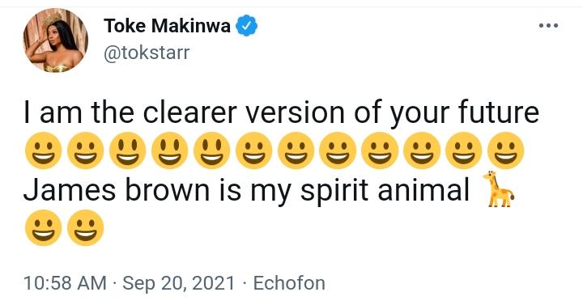Click the Toke Makinwa display name
The height and width of the screenshot is (305, 583).
pyautogui.click(x=168, y=26)
